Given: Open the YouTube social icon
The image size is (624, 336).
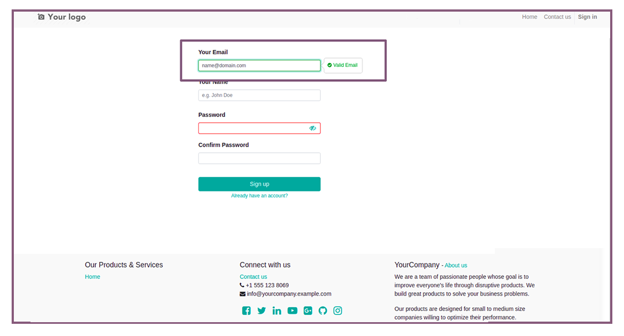Looking at the screenshot, I should [292, 311].
